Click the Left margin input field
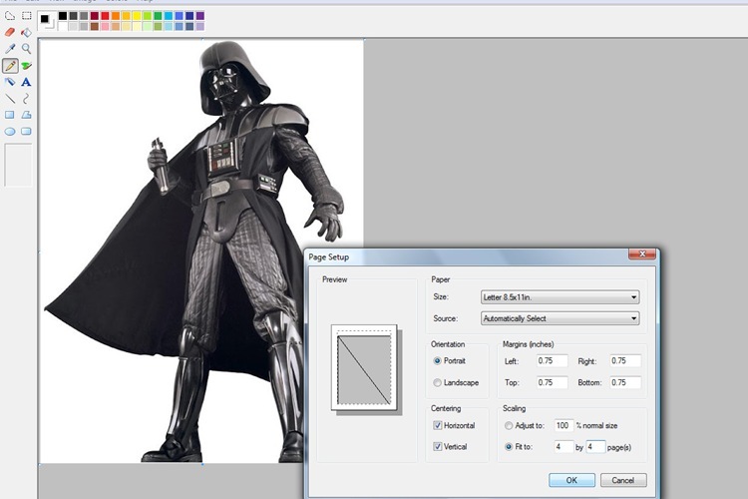Screen dimensions: 748x499 [552, 361]
